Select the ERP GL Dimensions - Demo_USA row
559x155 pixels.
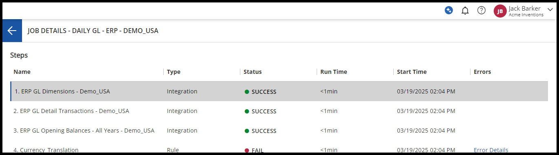tap(279, 91)
